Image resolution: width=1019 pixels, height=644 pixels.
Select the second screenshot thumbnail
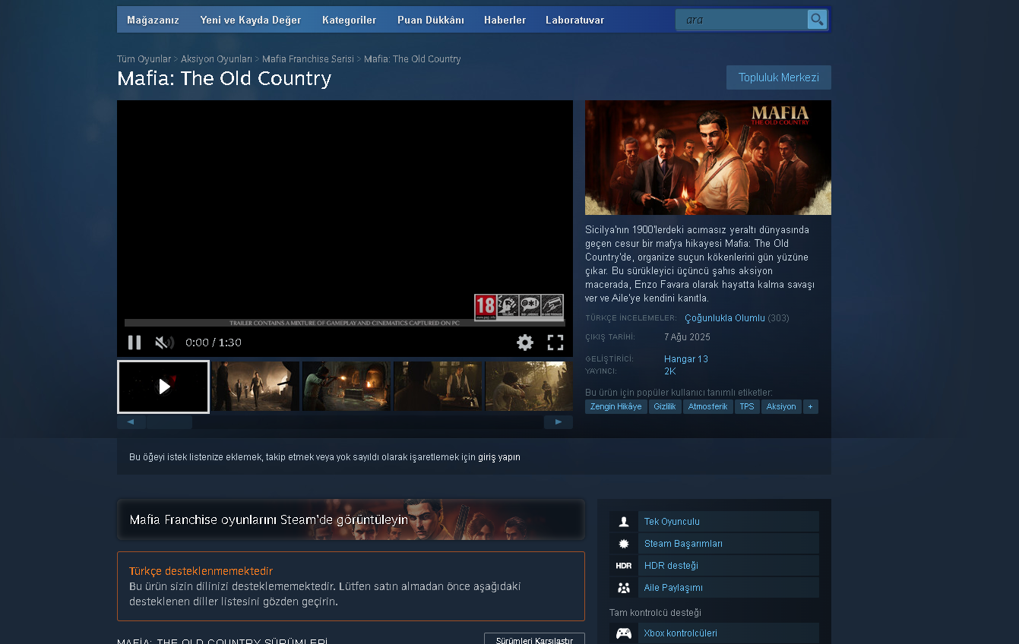tap(255, 387)
